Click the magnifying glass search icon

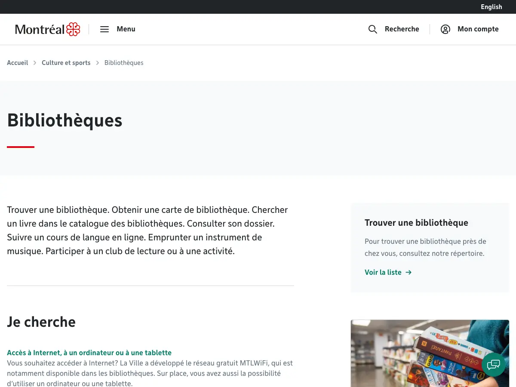click(x=373, y=29)
